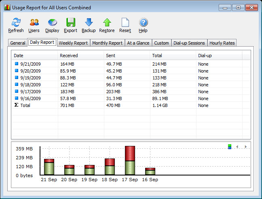Sort by the Total column header

pos(173,56)
